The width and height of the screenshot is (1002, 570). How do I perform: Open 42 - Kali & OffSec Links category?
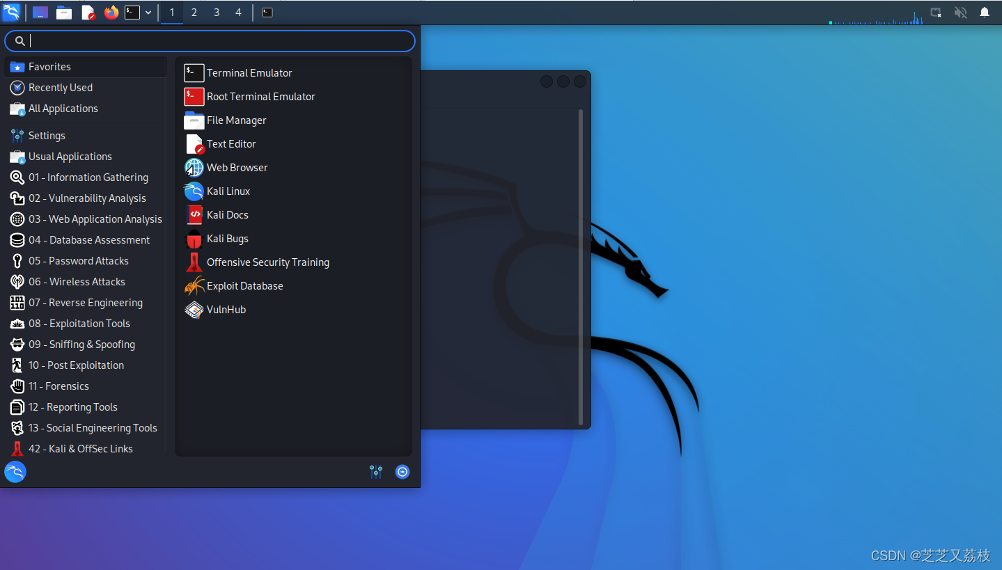point(86,449)
